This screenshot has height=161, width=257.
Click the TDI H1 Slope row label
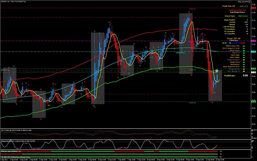[231, 49]
